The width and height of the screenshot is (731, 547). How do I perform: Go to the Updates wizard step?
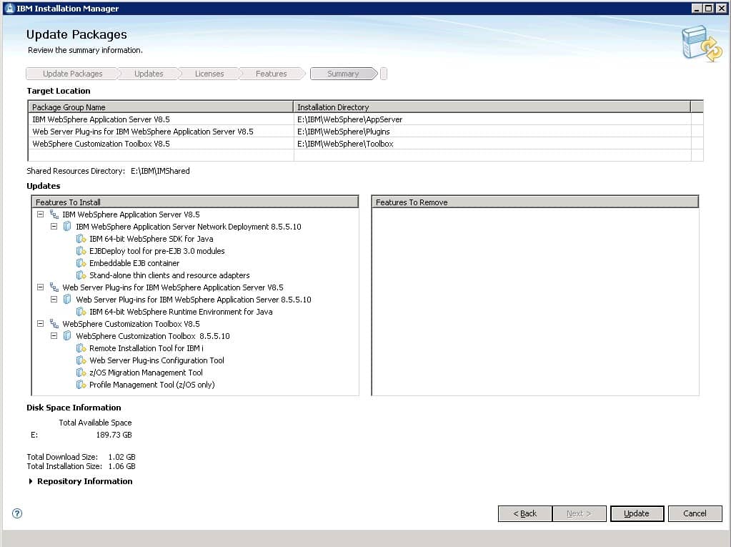click(x=149, y=74)
